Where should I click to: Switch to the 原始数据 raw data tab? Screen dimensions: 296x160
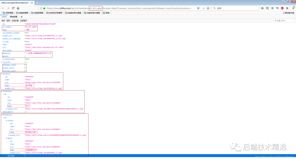click(14, 17)
